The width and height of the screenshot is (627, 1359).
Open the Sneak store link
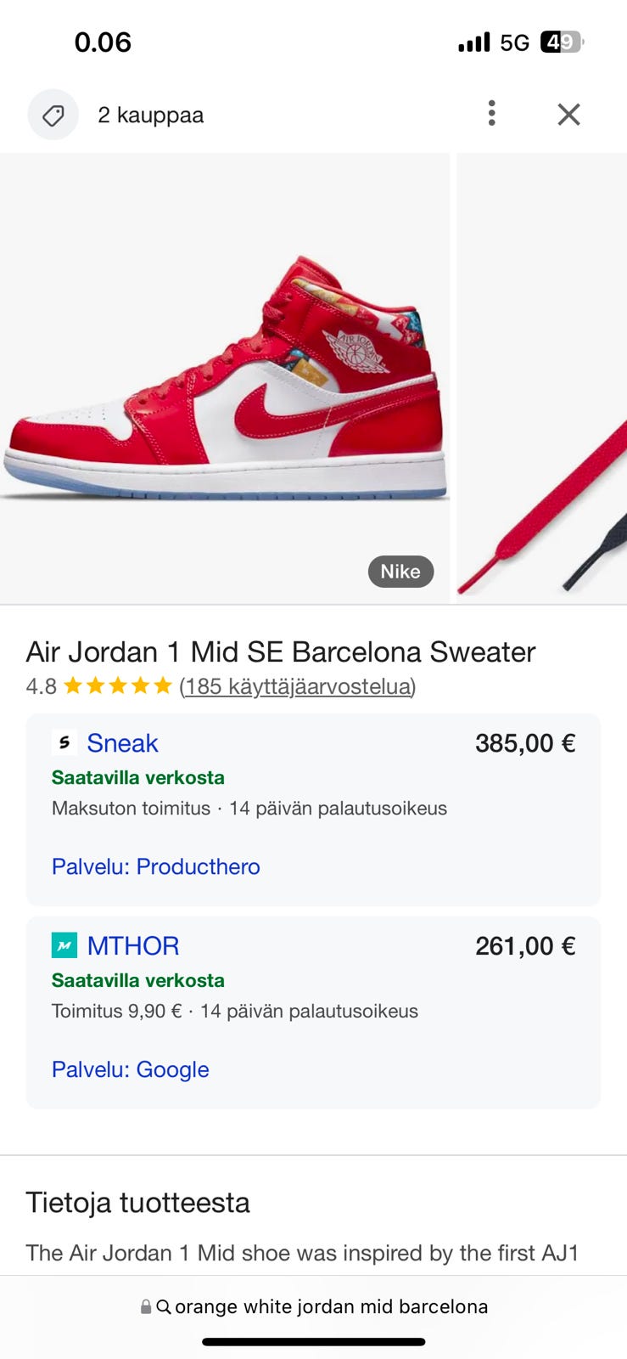(122, 743)
